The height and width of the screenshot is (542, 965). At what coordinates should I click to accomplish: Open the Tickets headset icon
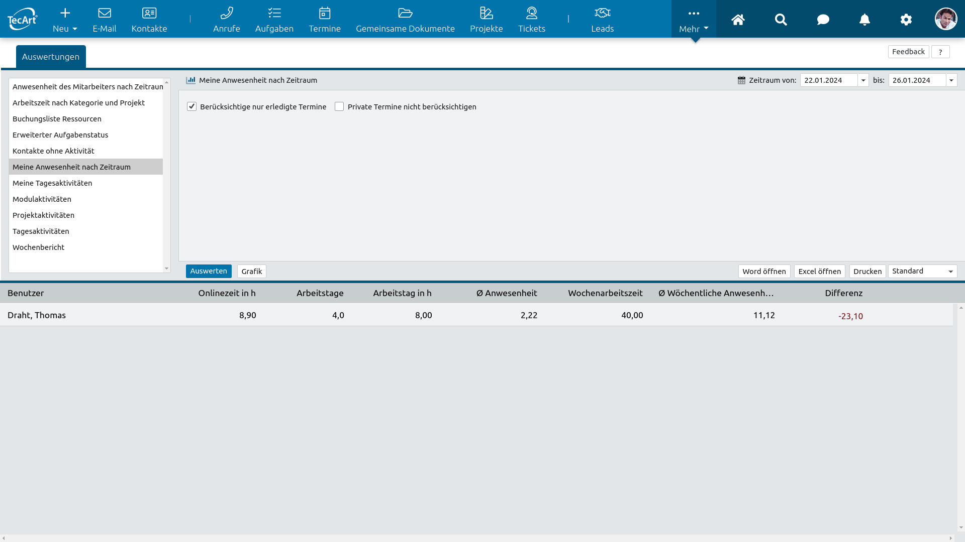[532, 13]
